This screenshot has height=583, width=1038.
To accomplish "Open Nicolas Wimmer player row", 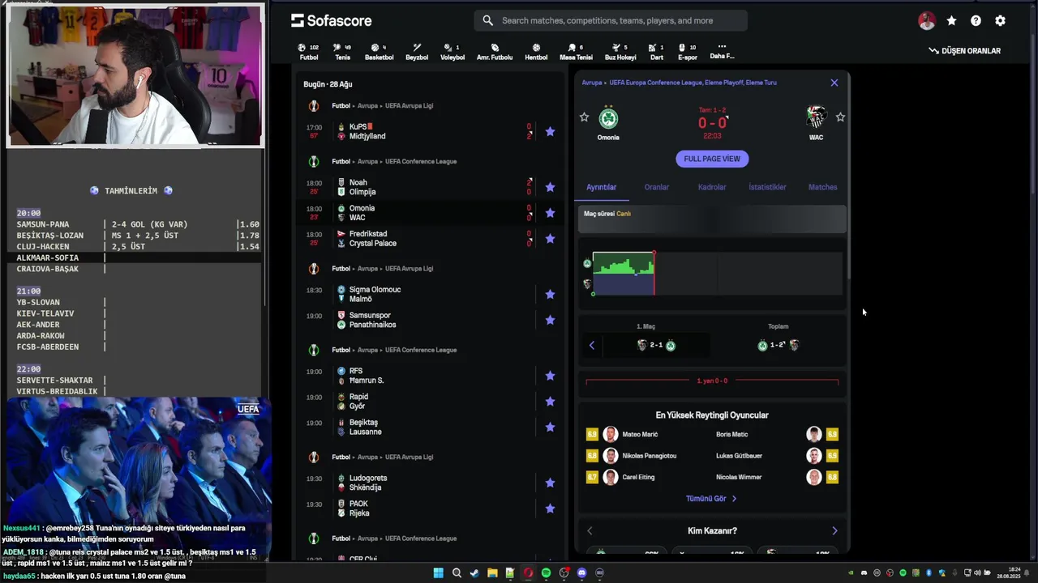I will tap(777, 477).
